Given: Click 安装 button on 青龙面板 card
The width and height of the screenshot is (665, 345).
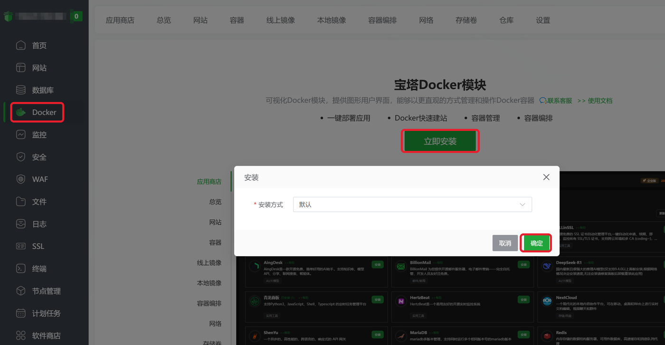Looking at the screenshot, I should point(378,300).
